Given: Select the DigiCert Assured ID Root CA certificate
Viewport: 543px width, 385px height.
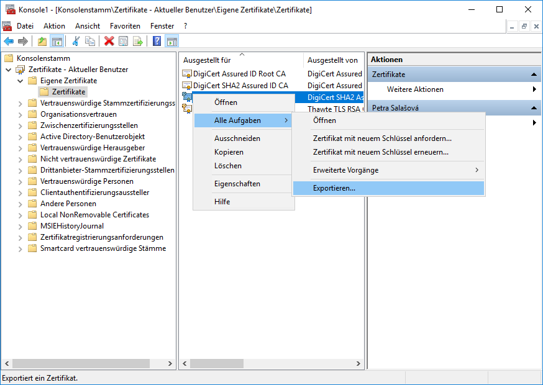Looking at the screenshot, I should coord(239,74).
